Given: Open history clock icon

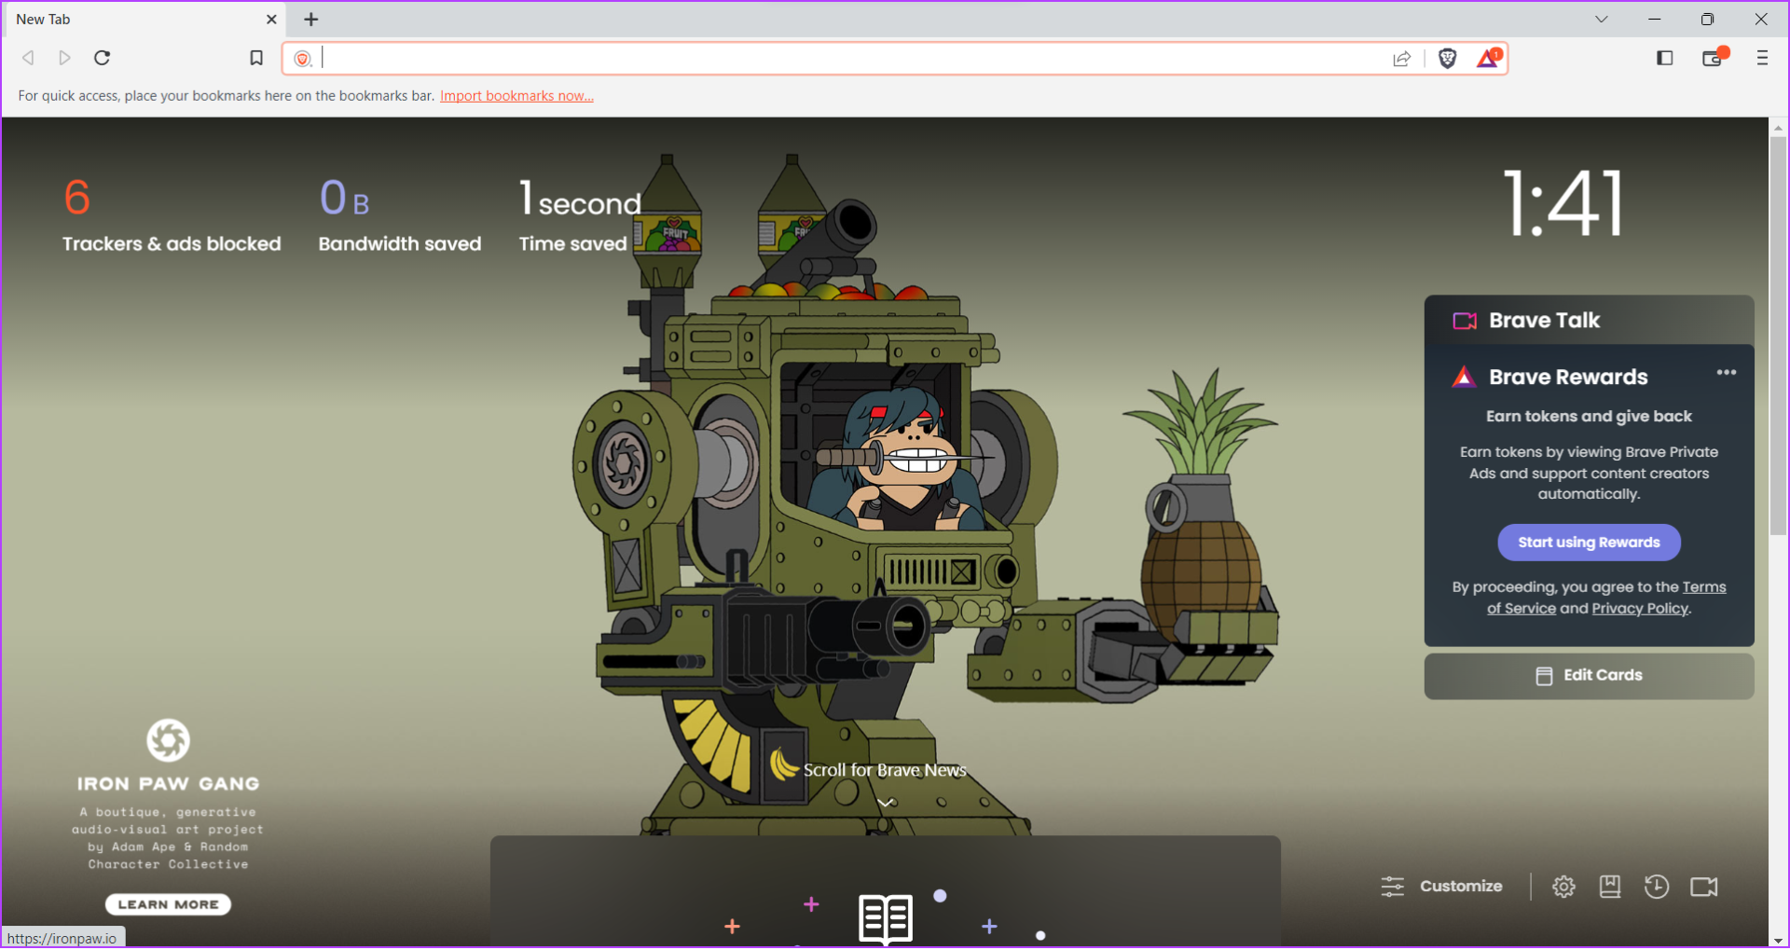Looking at the screenshot, I should (x=1657, y=887).
